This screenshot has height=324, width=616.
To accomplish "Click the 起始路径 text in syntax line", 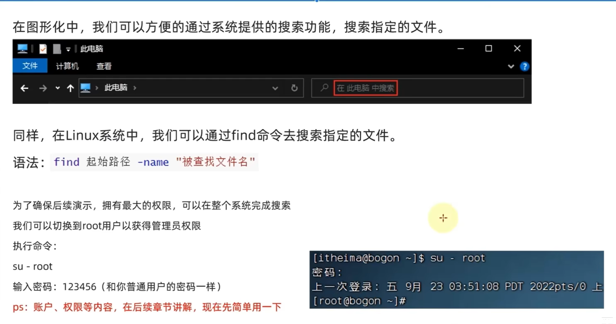I will pyautogui.click(x=108, y=162).
